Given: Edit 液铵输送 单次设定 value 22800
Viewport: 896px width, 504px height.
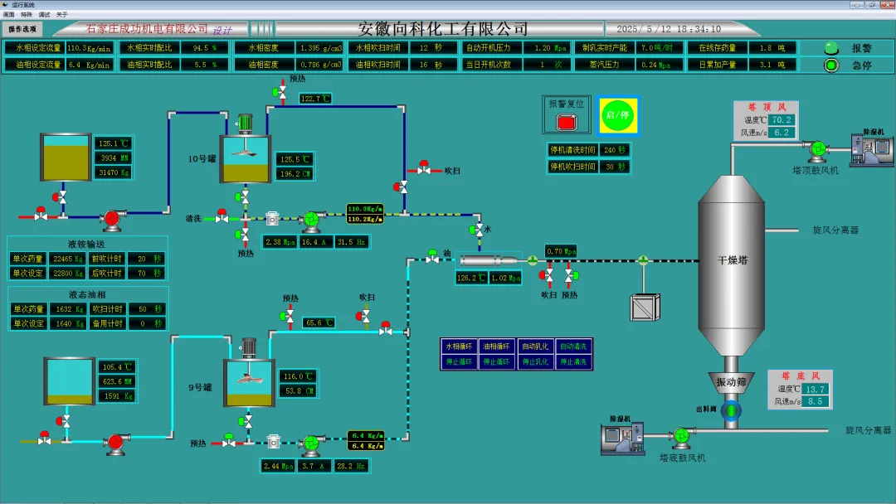Looking at the screenshot, I should click(67, 274).
